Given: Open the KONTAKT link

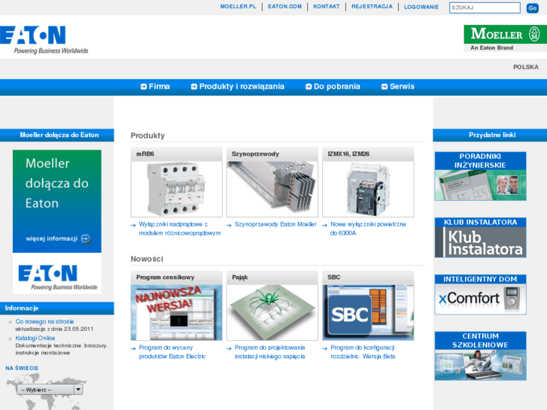Looking at the screenshot, I should (x=327, y=7).
